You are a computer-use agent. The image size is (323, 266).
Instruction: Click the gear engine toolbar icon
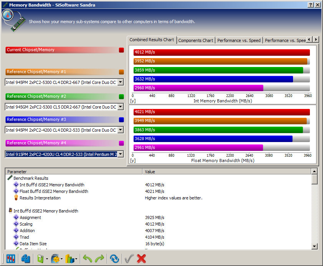tap(55, 259)
